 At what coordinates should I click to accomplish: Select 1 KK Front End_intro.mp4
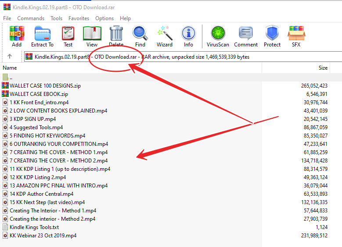tap(39, 102)
